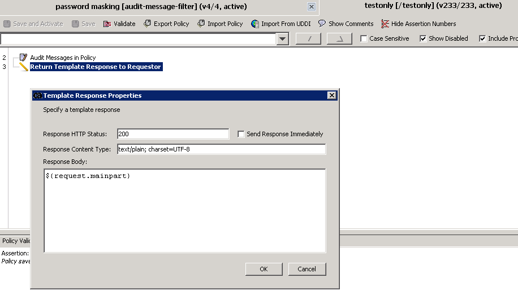518x295 pixels.
Task: Click the next search result arrow button
Action: click(340, 39)
